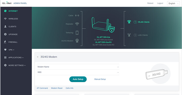Click the Repeater wifi icon
182x95 pixels.
[x=77, y=24]
